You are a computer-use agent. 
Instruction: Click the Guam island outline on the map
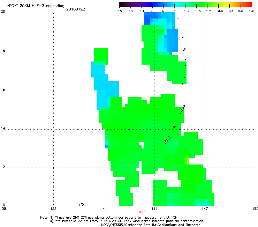click(167, 140)
